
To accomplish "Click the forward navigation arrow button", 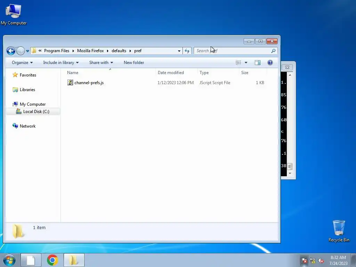I will coord(21,51).
